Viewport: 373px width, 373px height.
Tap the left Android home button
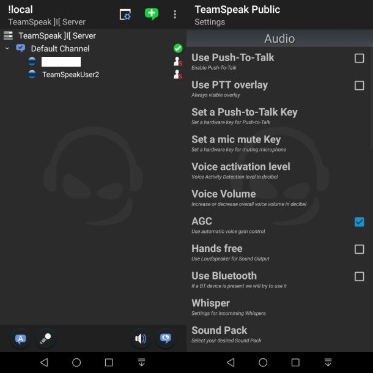tap(76, 363)
